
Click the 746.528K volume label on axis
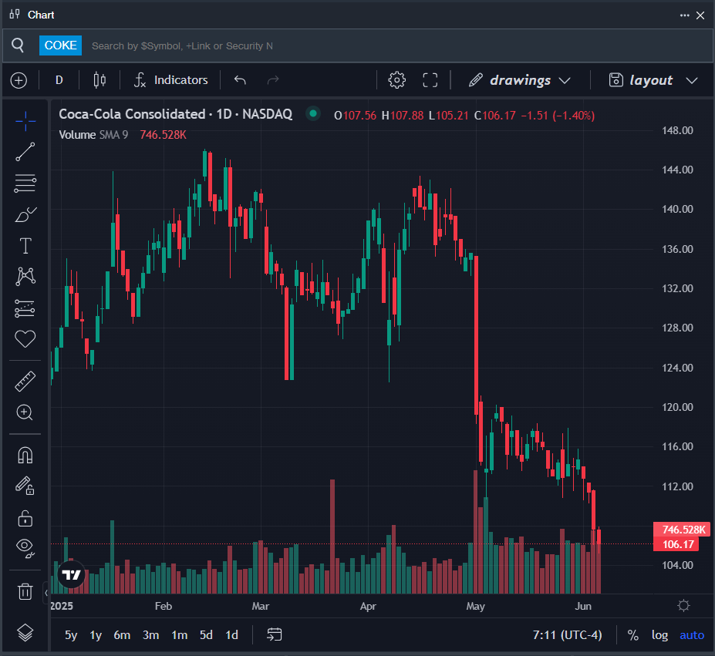pos(681,530)
